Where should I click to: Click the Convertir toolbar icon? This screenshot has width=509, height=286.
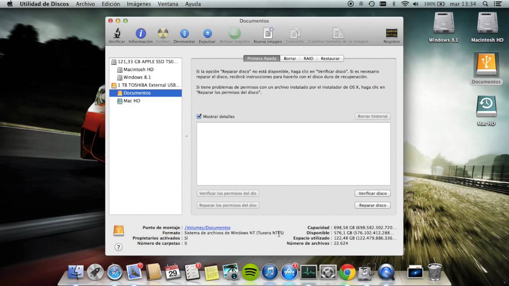point(295,33)
